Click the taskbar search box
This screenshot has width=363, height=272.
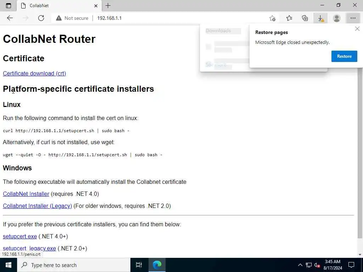(x=74, y=265)
